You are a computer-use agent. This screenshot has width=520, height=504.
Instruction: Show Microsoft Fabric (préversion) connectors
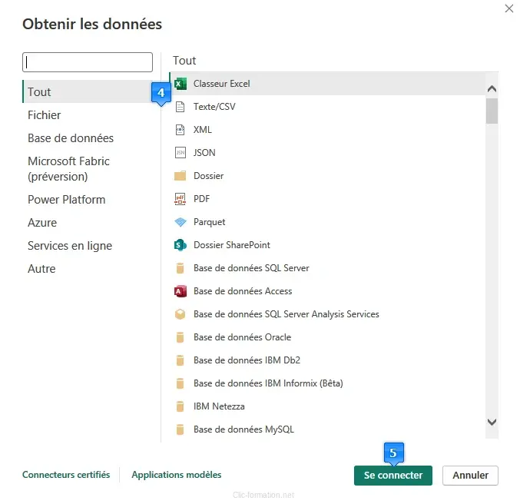pyautogui.click(x=68, y=169)
